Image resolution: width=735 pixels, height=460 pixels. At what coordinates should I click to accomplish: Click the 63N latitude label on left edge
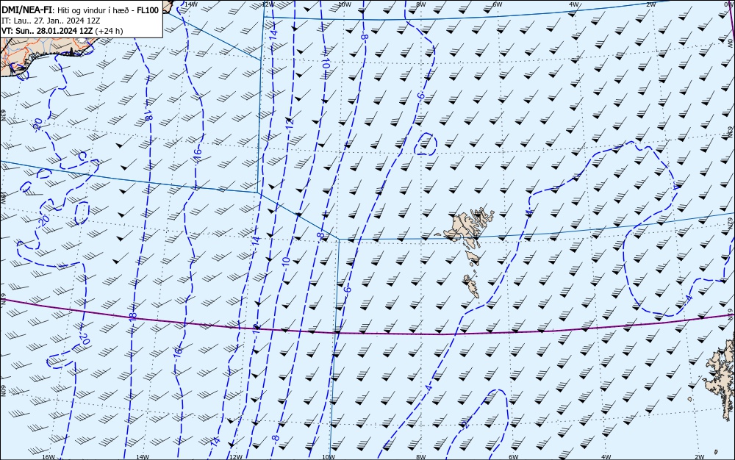(x=3, y=115)
